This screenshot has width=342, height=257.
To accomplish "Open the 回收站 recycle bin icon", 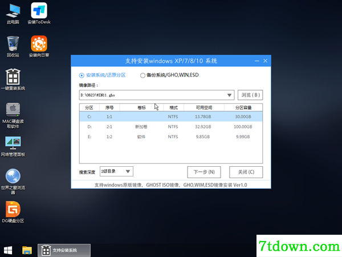I will (x=13, y=47).
